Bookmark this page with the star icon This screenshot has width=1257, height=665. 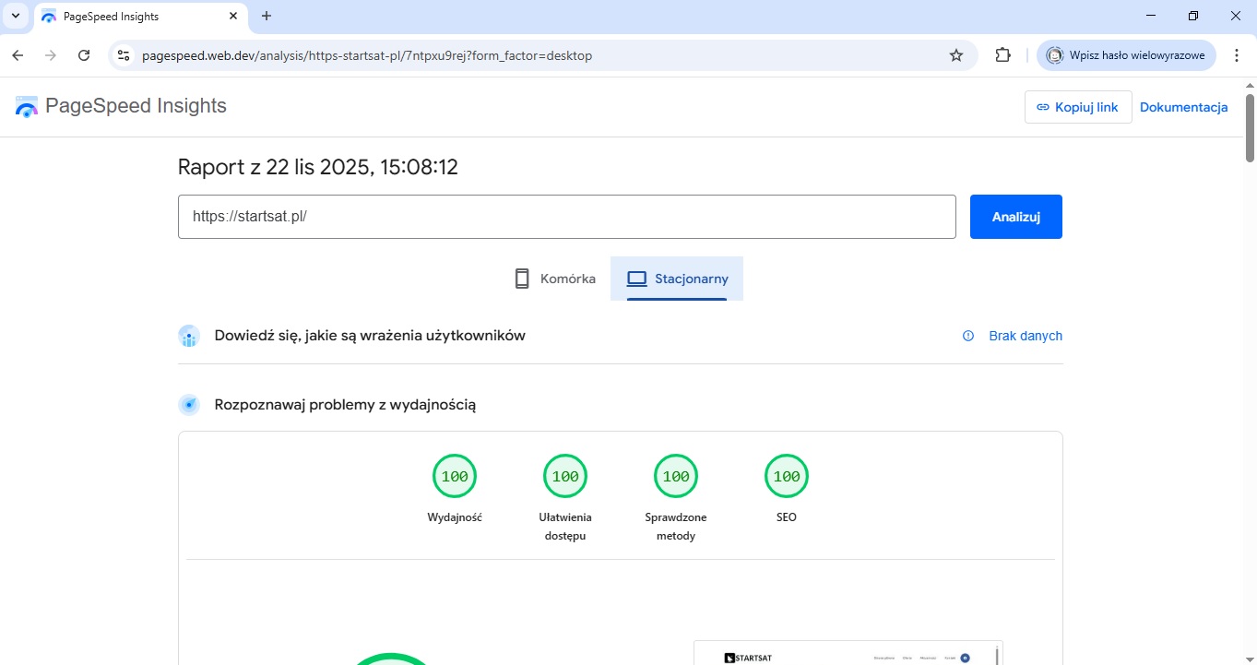(x=956, y=55)
